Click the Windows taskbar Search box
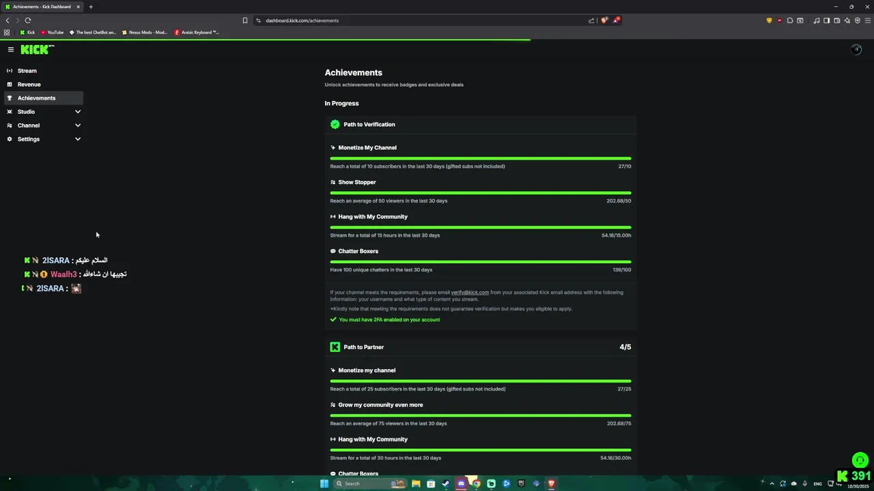This screenshot has height=491, width=874. pos(370,483)
